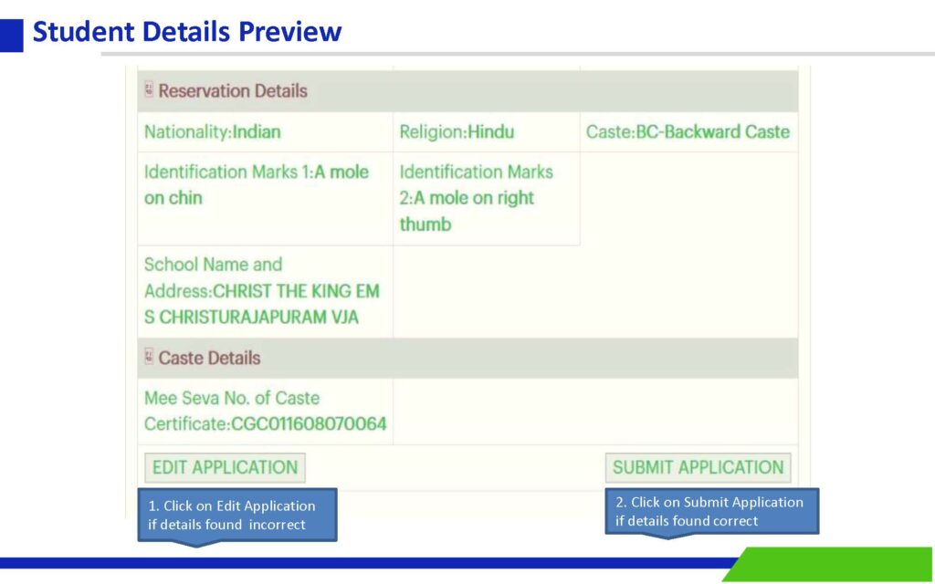Click the callout about Edit Application
This screenshot has height=584, width=935.
coord(236,515)
